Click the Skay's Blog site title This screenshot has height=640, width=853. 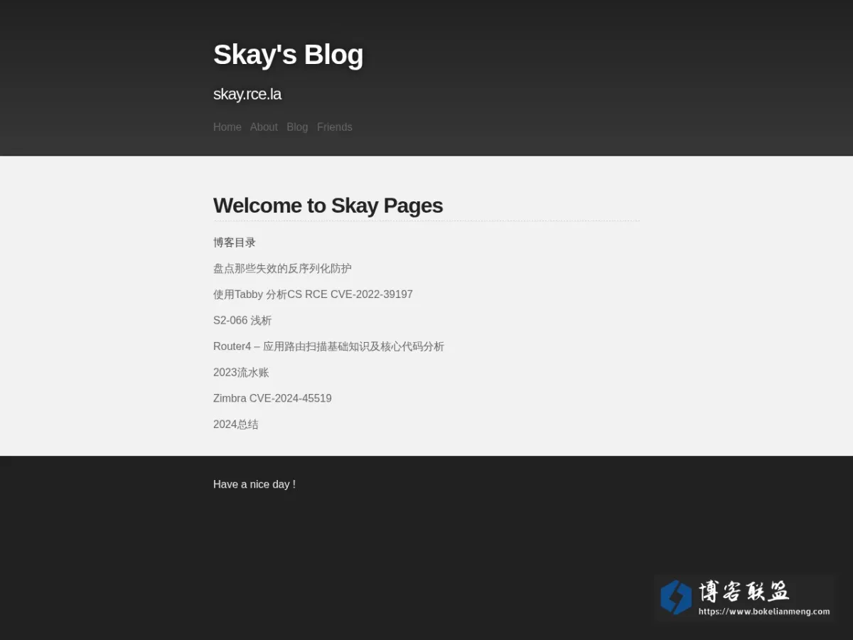[289, 55]
